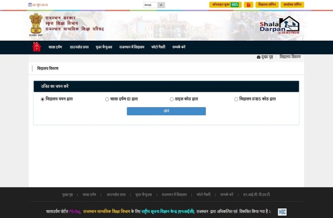The image size is (333, 218).
Task: Go to राजस्थान में विद्यालय in navbar
Action: tap(132, 47)
